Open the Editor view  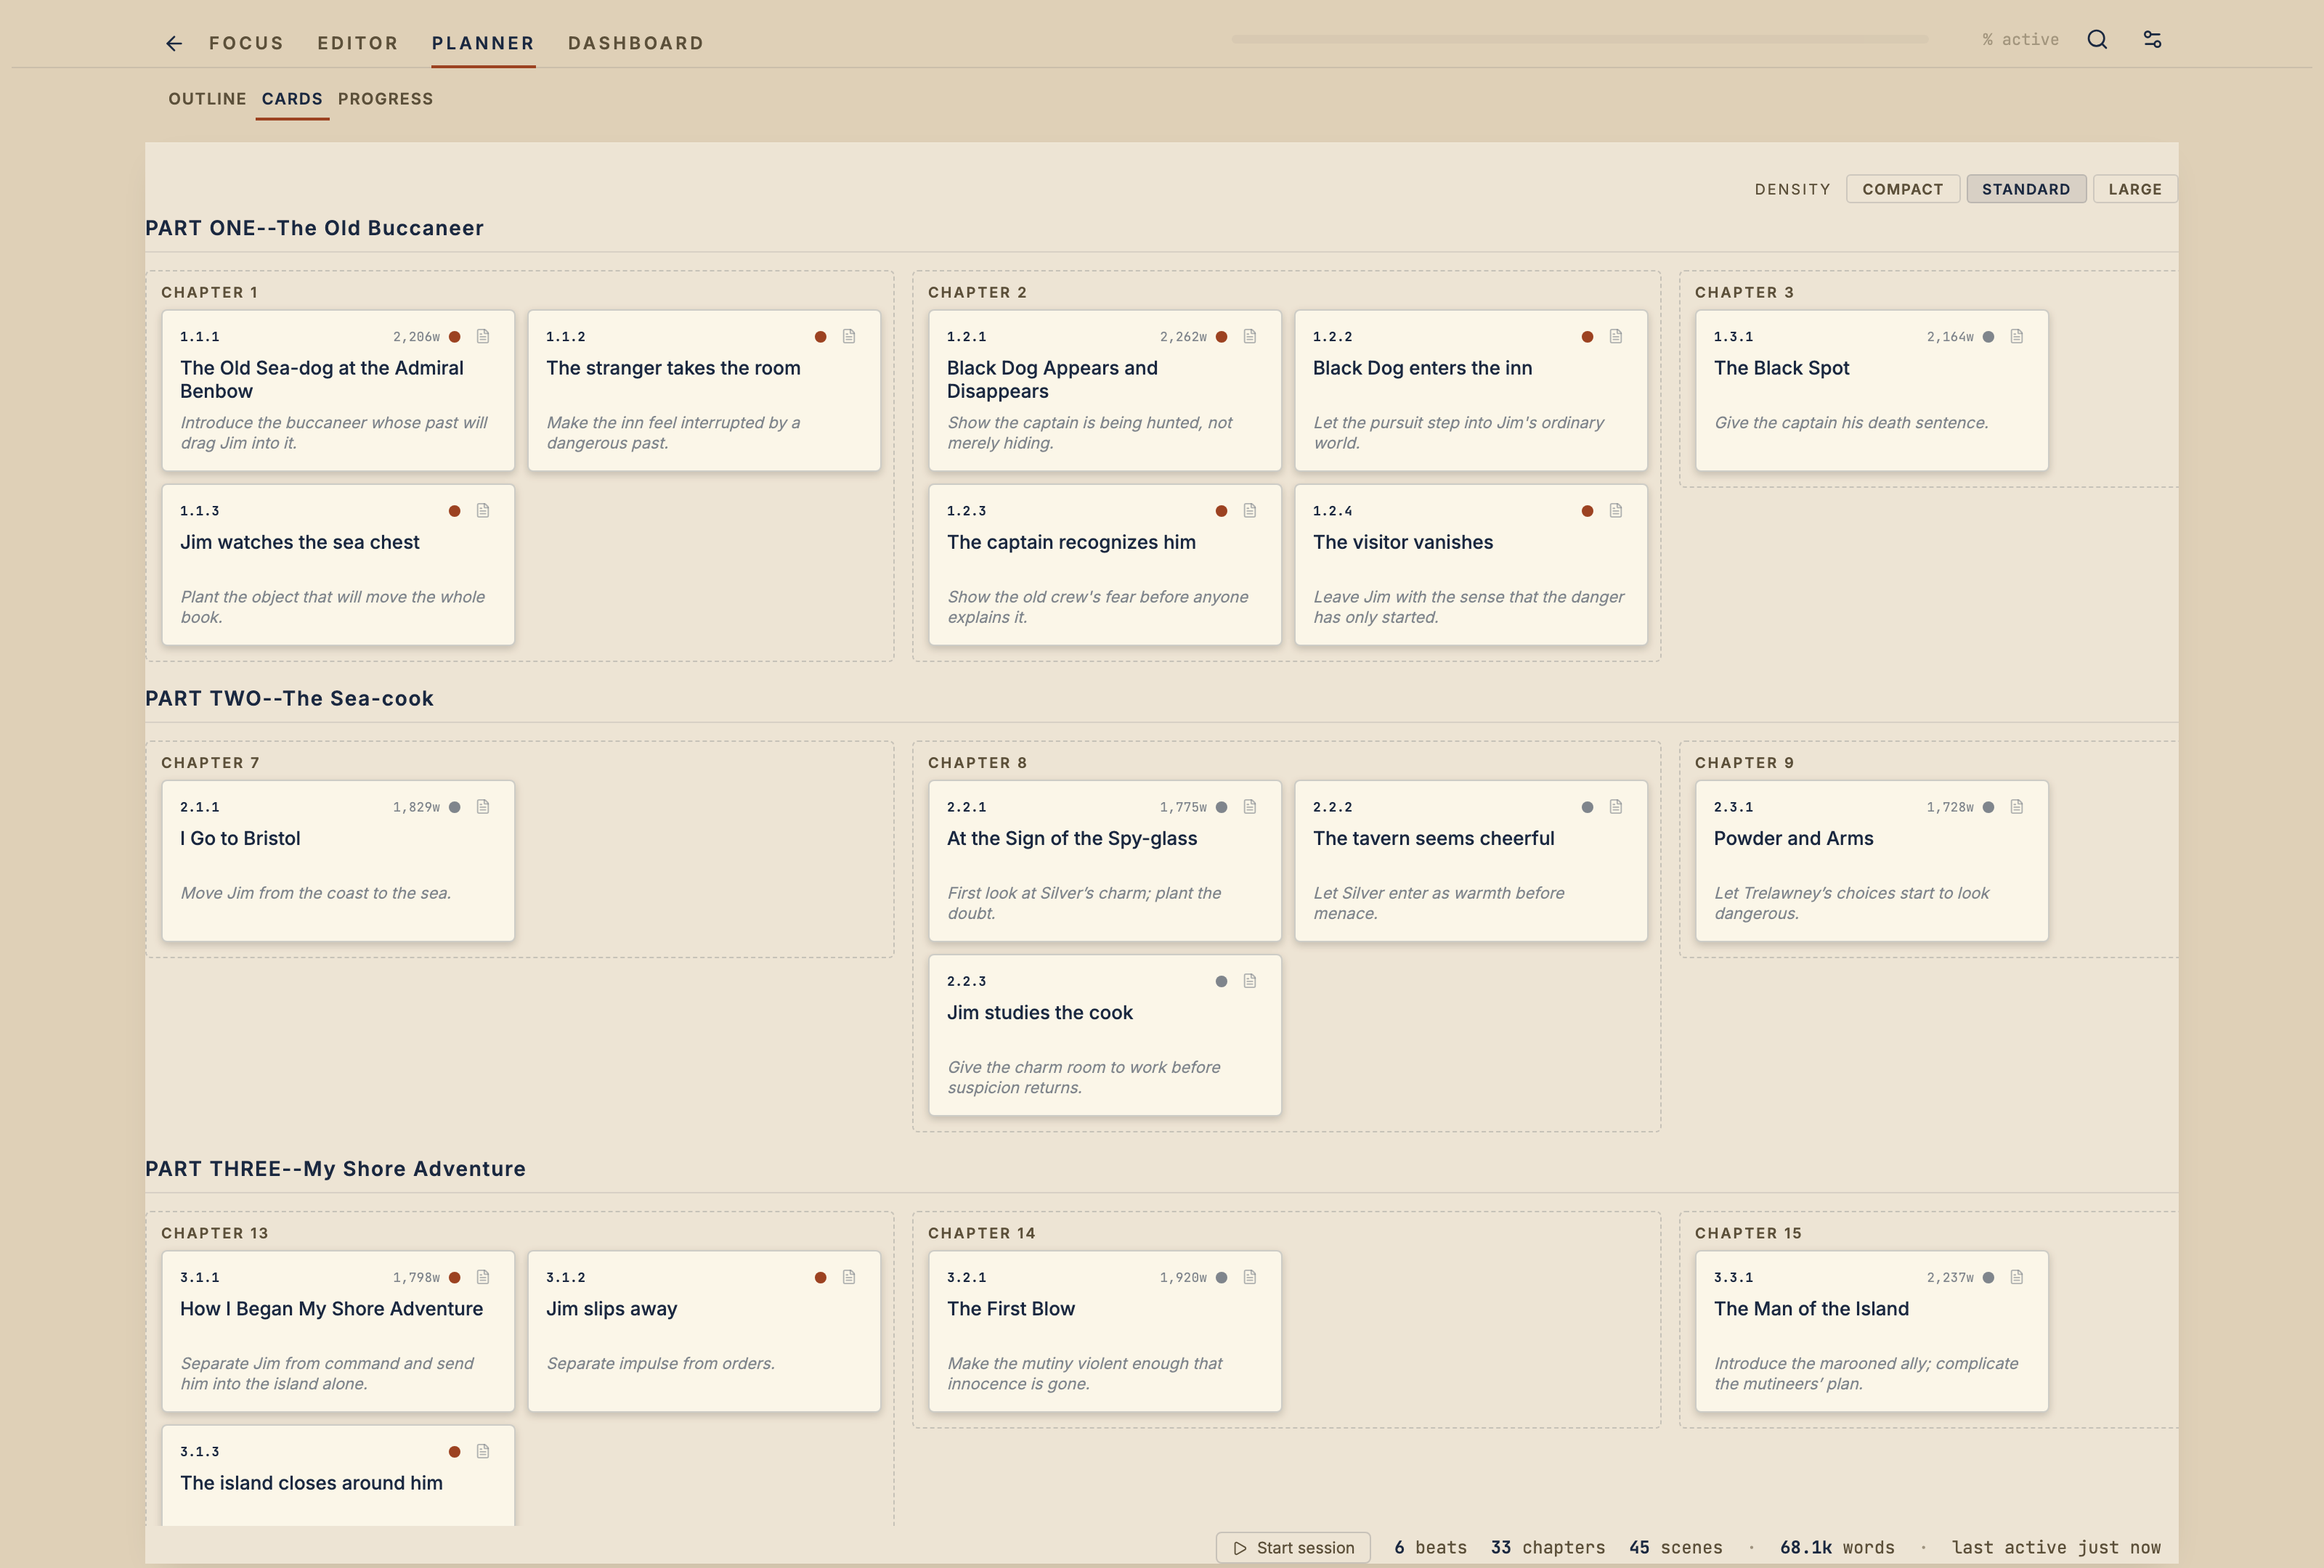click(358, 43)
